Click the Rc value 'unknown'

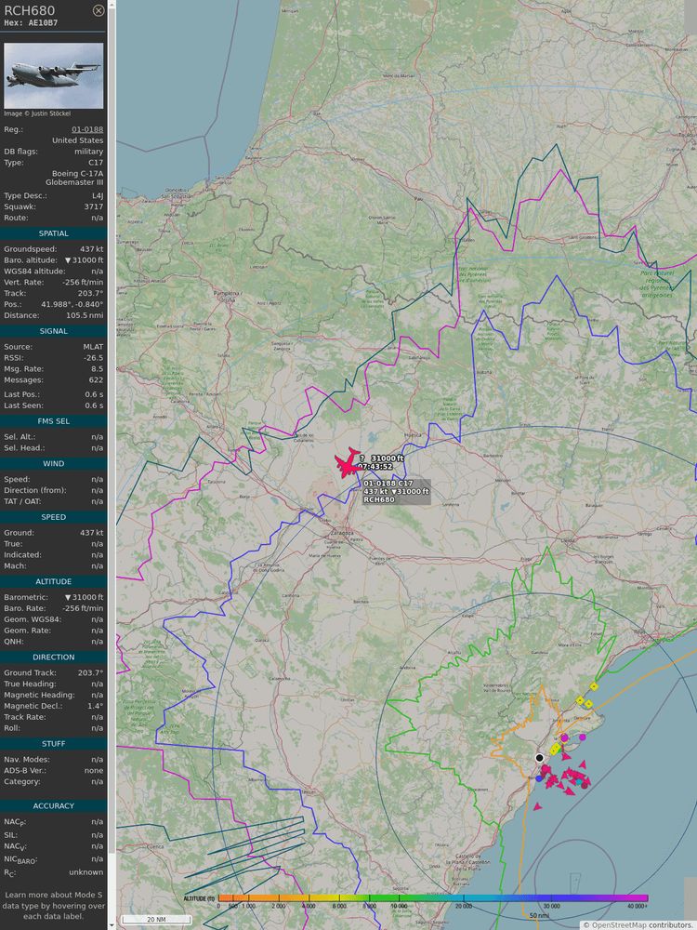point(85,872)
